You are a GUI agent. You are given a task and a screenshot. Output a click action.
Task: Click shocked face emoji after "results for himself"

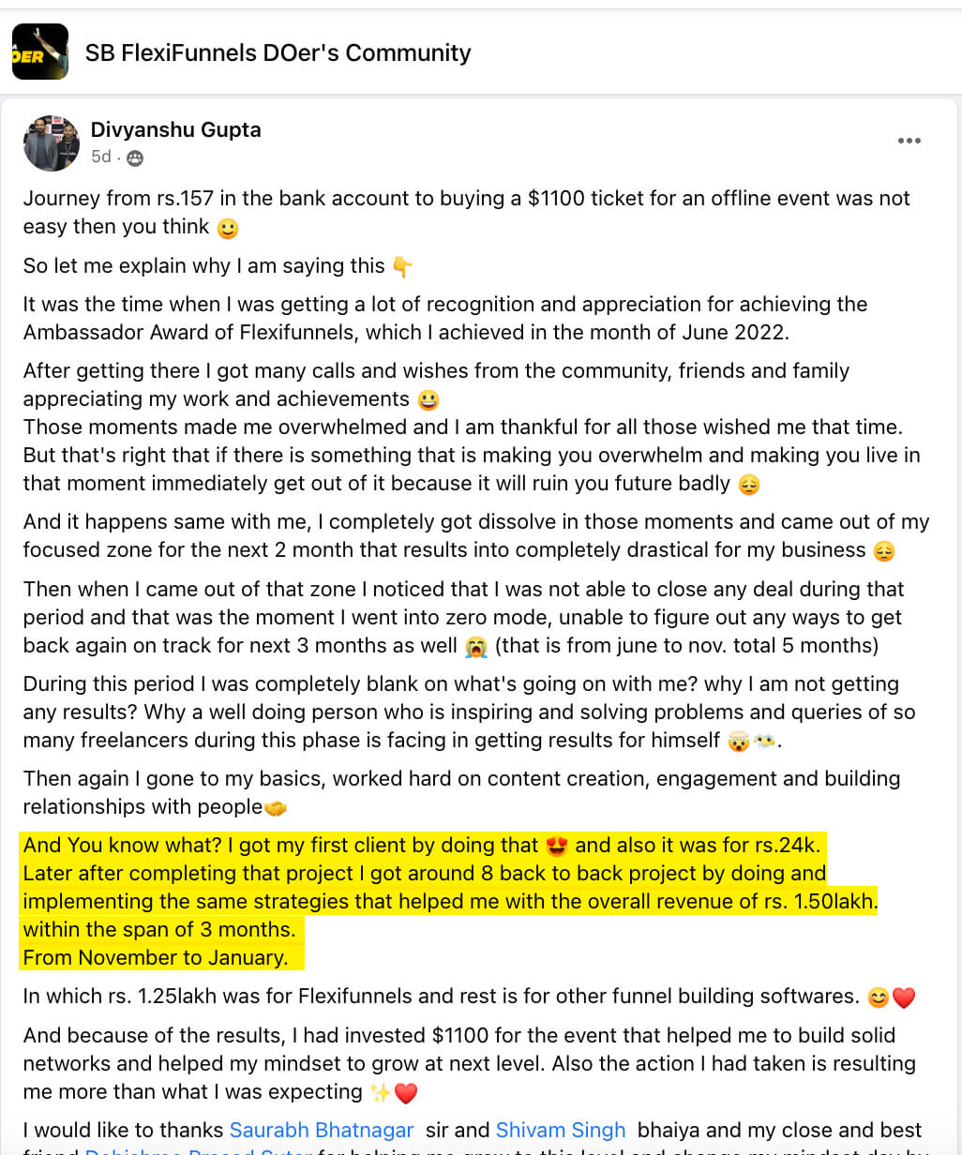coord(739,742)
